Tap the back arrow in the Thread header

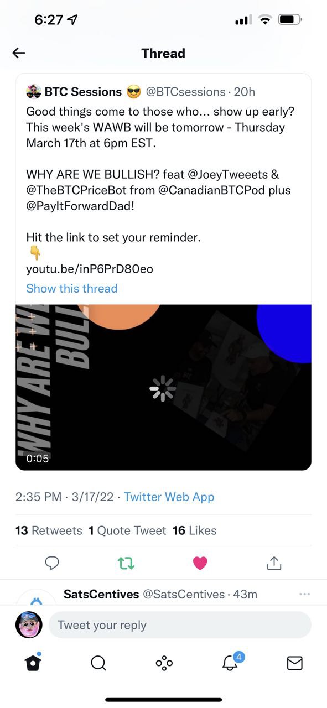[19, 53]
